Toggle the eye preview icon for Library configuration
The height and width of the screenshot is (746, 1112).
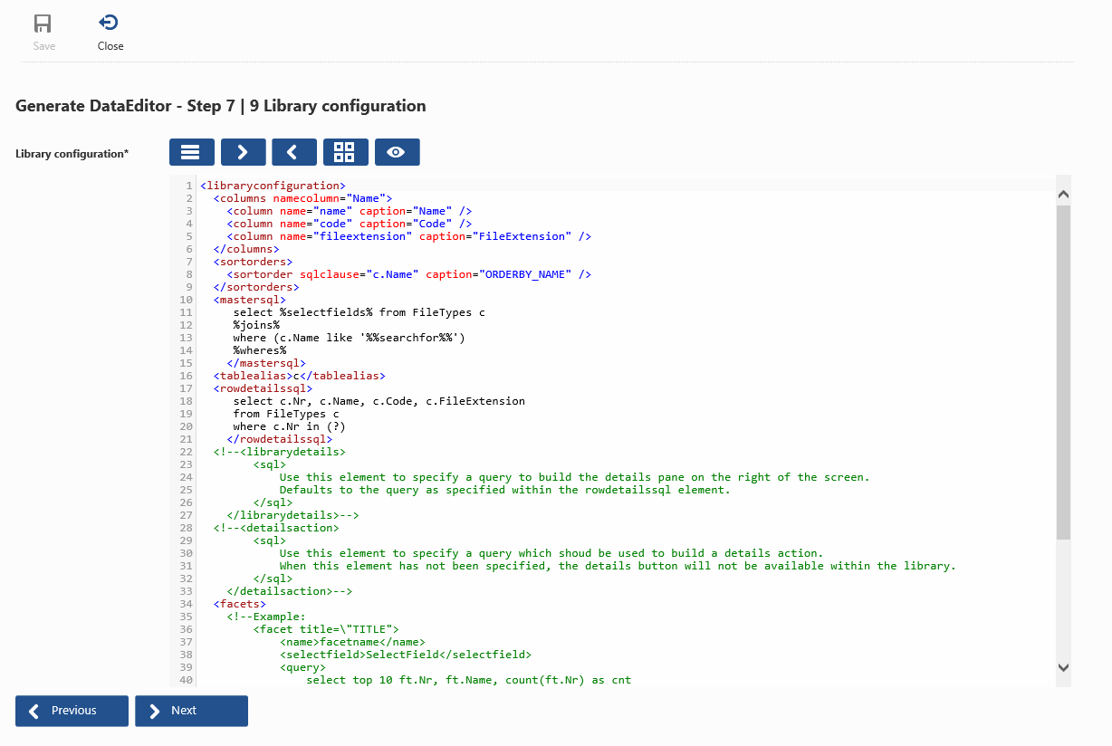tap(397, 151)
